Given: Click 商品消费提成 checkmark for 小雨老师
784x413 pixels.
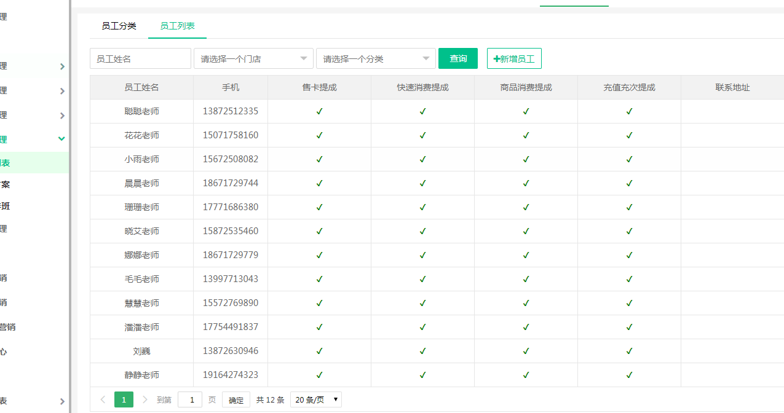Looking at the screenshot, I should tap(526, 159).
